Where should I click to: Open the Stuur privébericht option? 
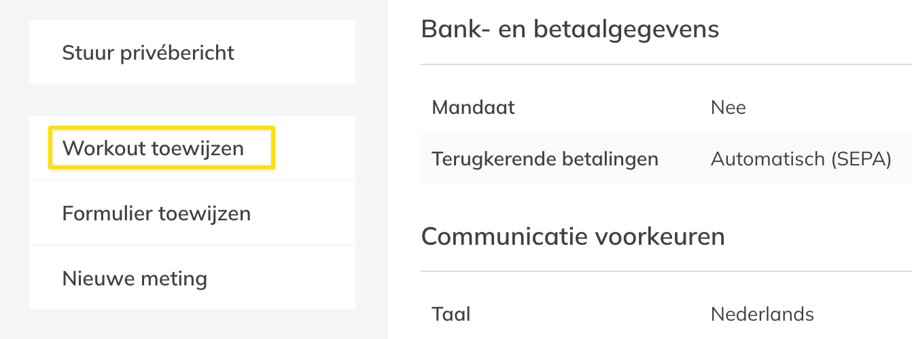point(148,53)
